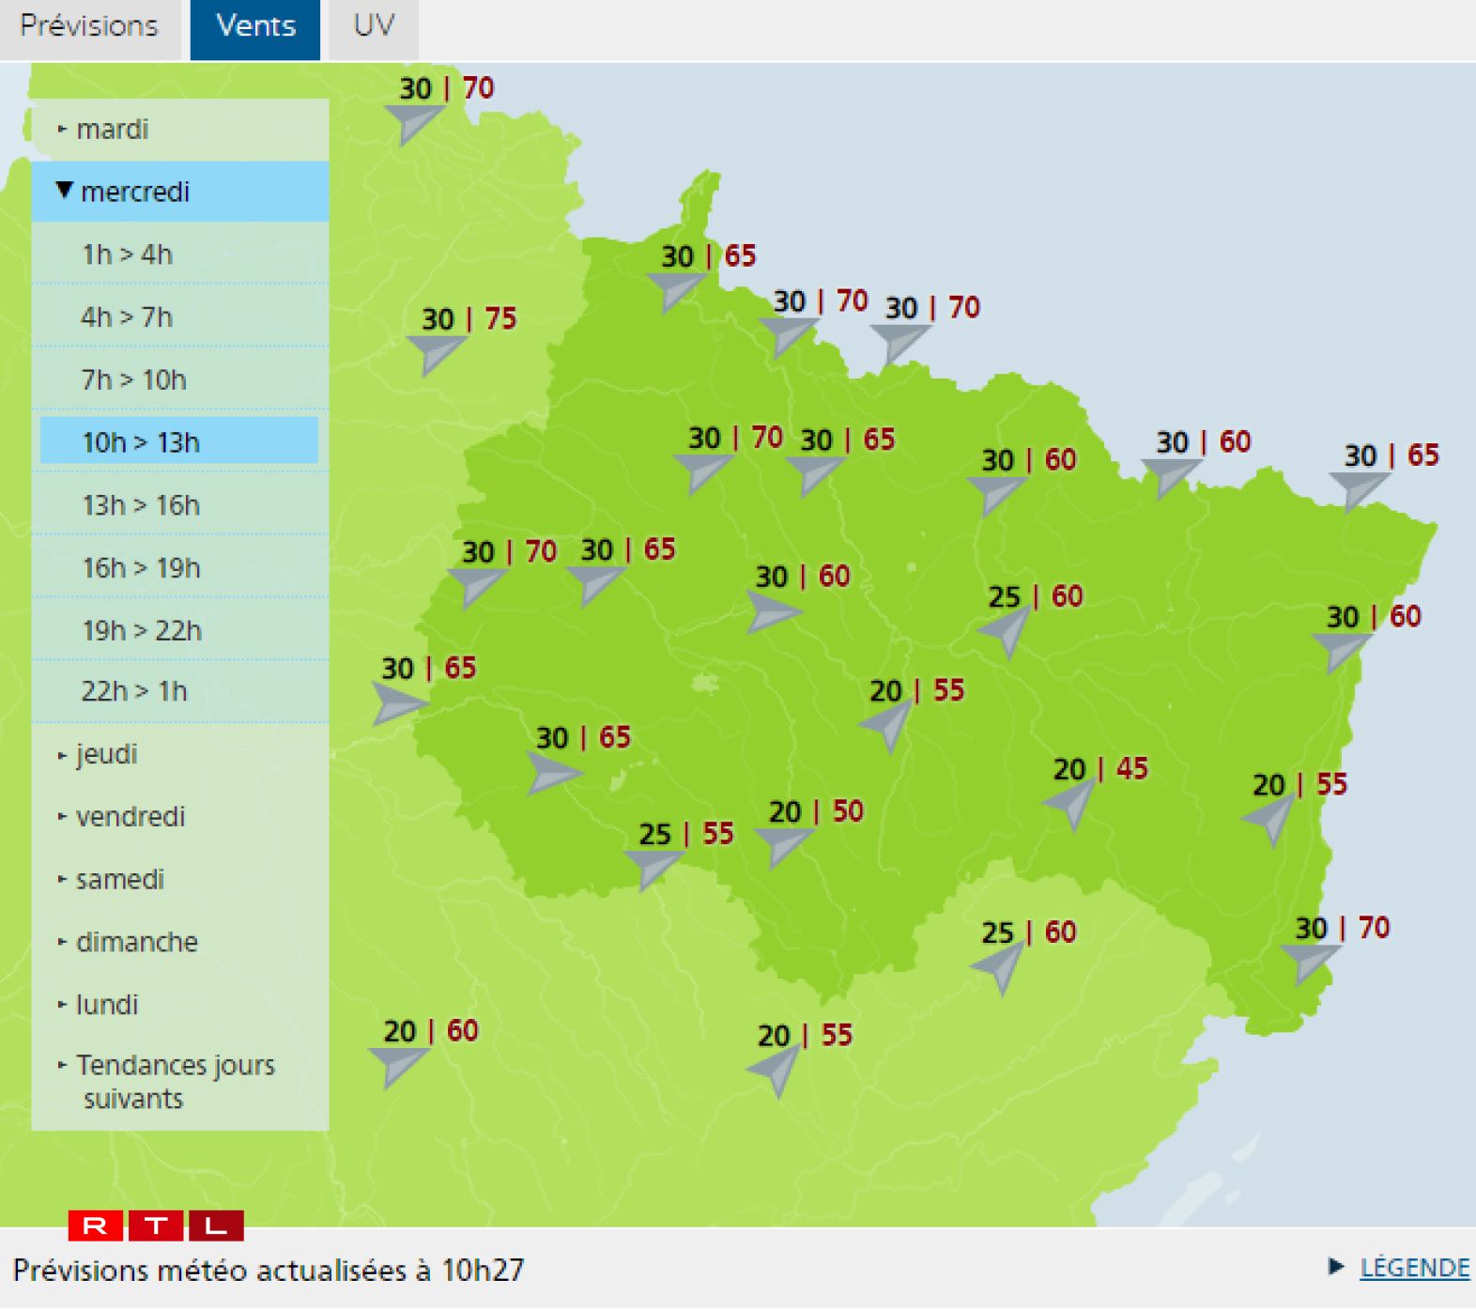Click wind arrow labeled 25 | 55
This screenshot has height=1310, width=1476.
pyautogui.click(x=652, y=866)
